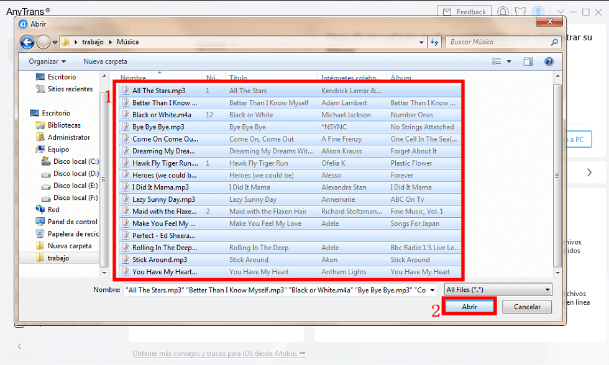Sort by Nombre column header
The image size is (609, 365).
pos(133,78)
